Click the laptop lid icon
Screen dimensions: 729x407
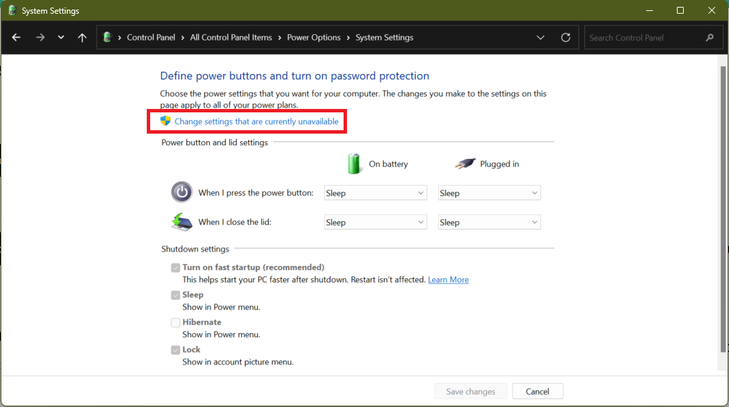pos(182,222)
